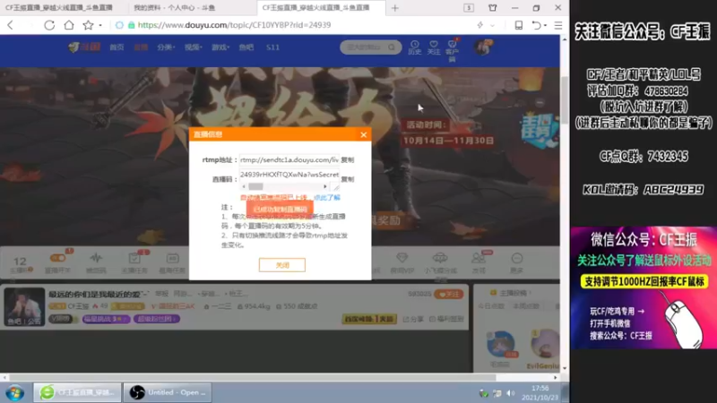Go back using the browser back arrow
Screen dimensions: 717x403
pyautogui.click(x=11, y=25)
